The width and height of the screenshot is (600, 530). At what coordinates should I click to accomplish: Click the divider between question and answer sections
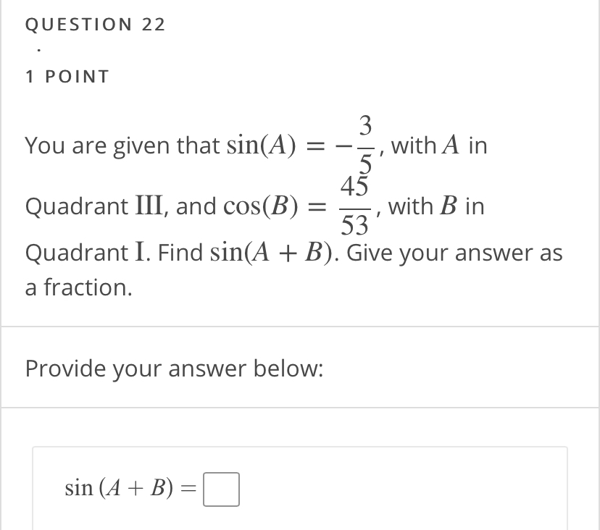coord(300,324)
